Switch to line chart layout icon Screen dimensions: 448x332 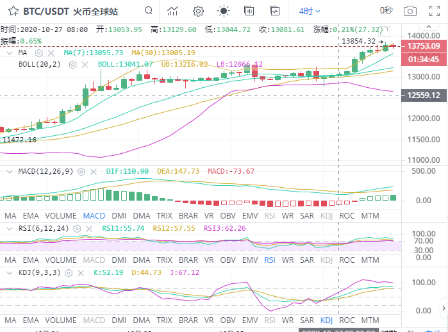tap(274, 11)
